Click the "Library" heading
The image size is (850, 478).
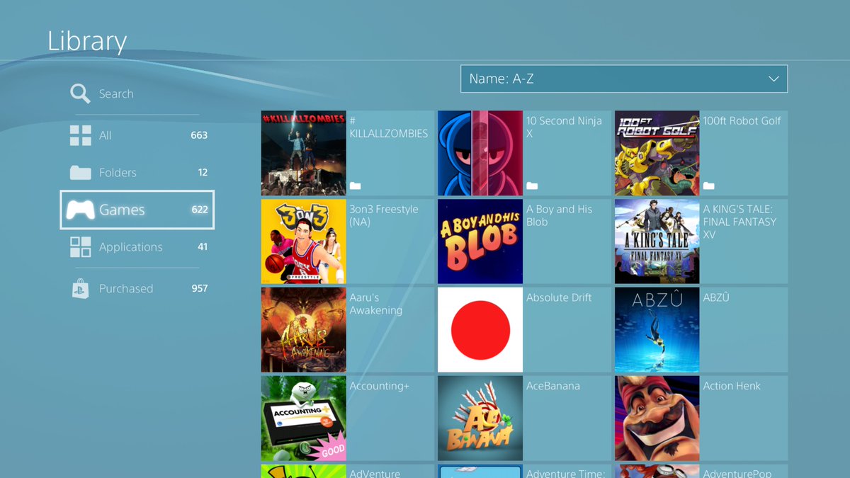tap(87, 41)
